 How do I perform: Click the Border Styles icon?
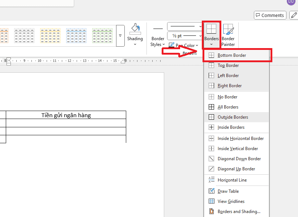[x=158, y=29]
